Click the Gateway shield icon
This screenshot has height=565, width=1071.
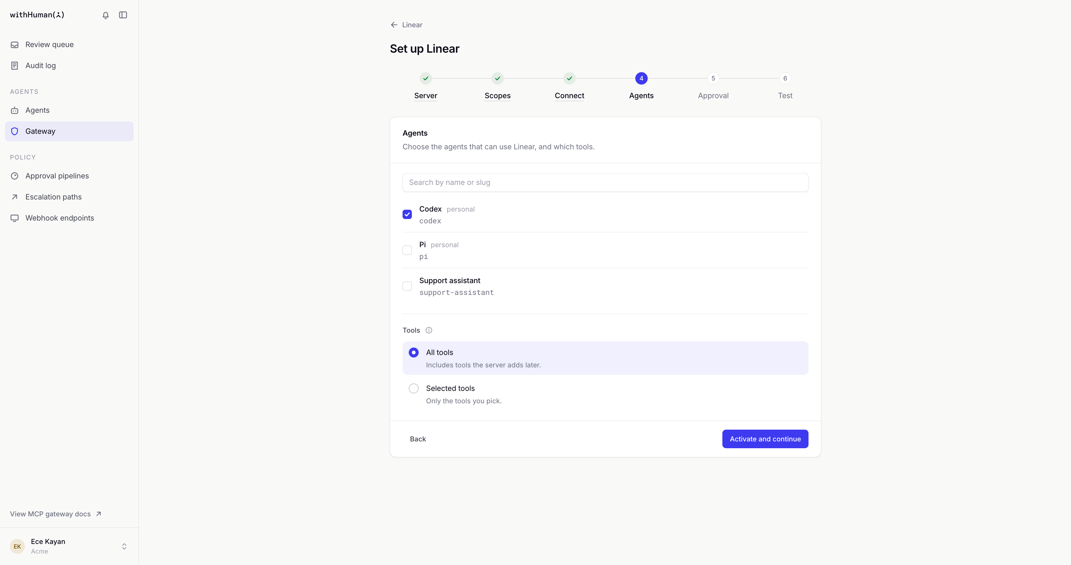[x=15, y=131]
